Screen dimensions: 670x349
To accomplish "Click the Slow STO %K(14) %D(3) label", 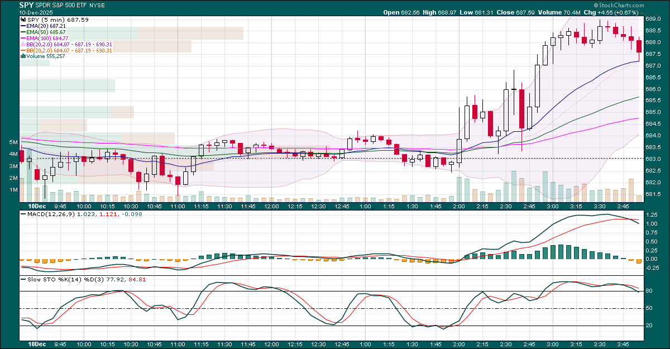I will tap(65, 279).
